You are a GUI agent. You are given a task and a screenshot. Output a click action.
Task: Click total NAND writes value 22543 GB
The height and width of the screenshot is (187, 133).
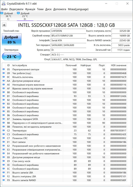(121, 40)
